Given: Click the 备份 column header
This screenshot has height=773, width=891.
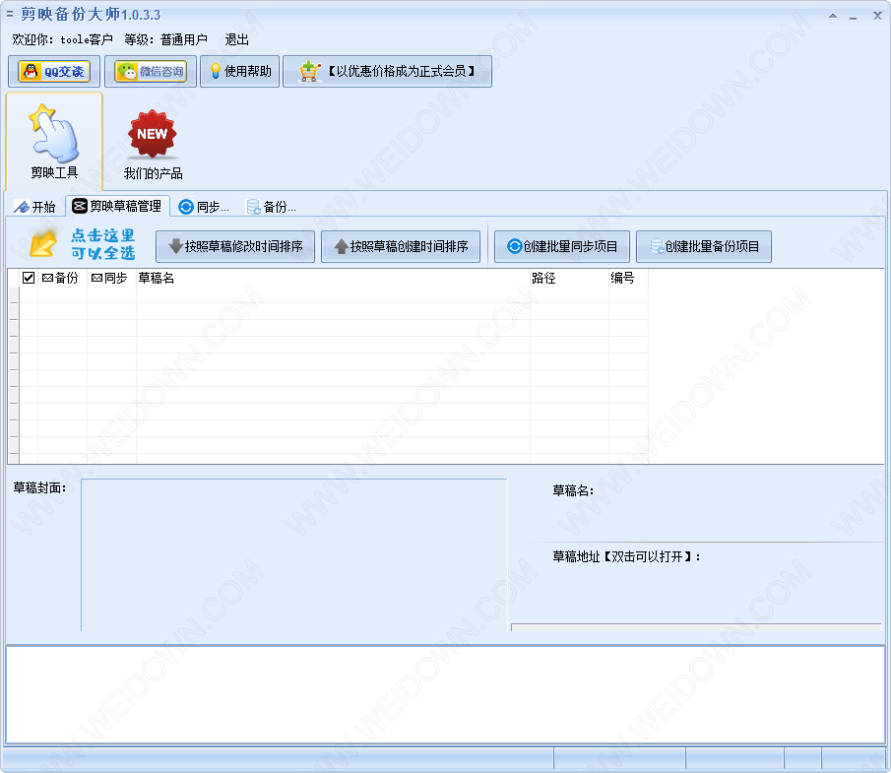Looking at the screenshot, I should (x=62, y=278).
